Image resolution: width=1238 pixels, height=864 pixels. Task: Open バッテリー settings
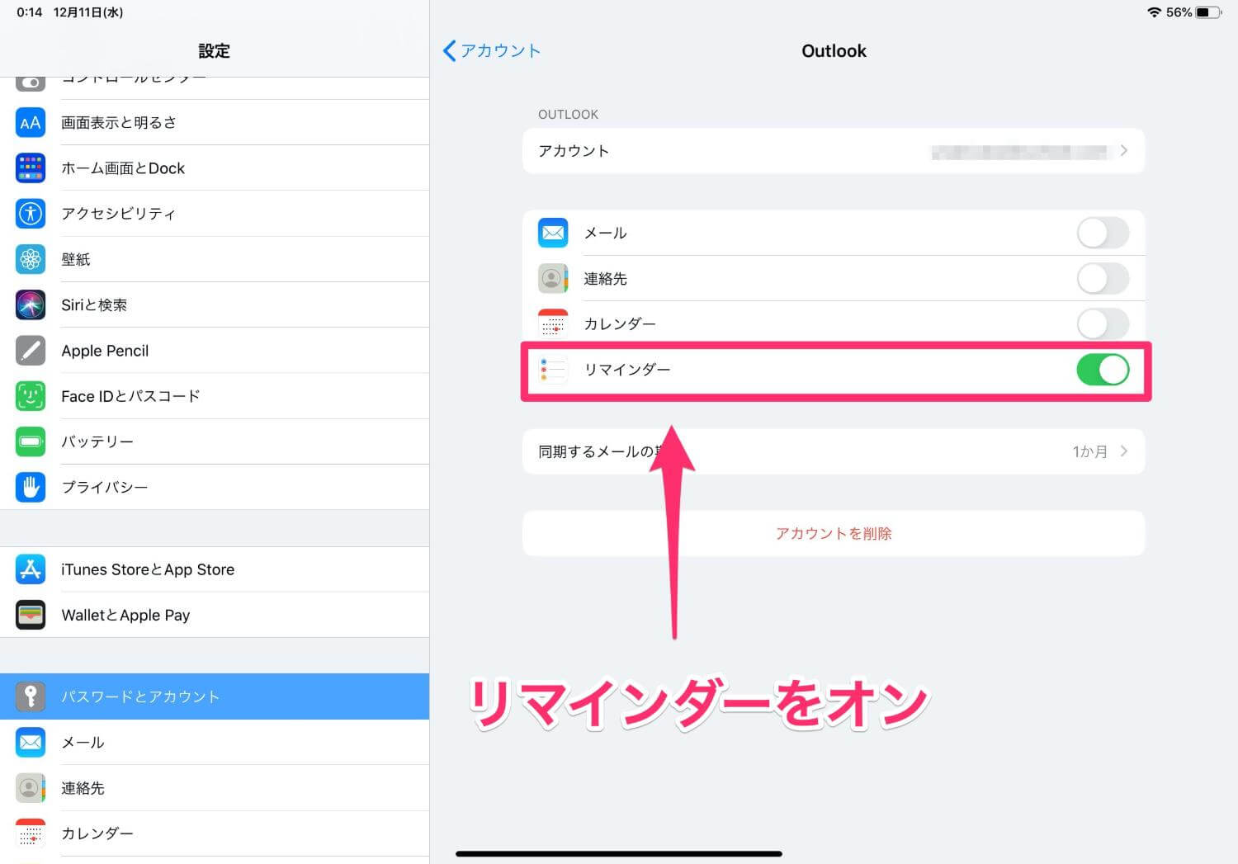[x=215, y=441]
